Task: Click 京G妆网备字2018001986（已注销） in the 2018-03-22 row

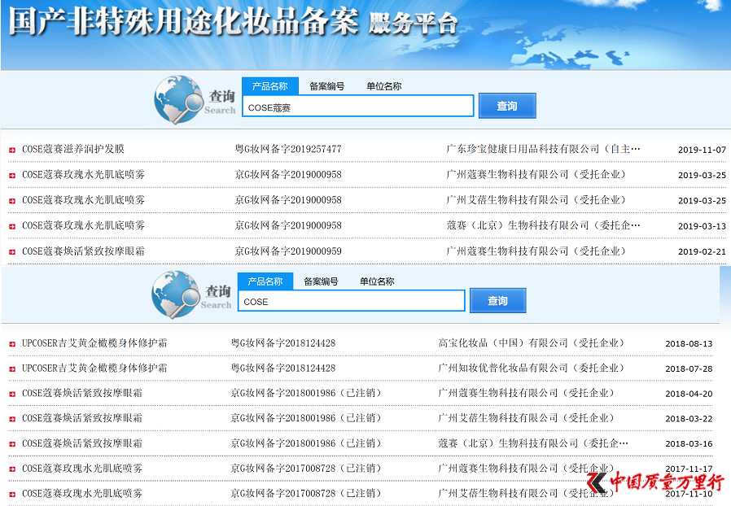Action: [x=307, y=418]
